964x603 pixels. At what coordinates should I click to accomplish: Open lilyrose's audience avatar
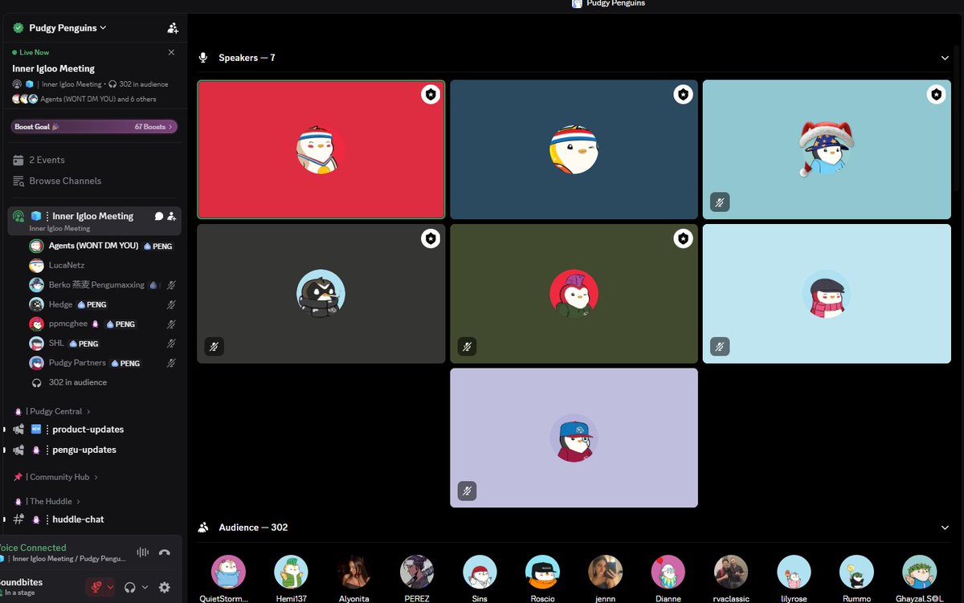pyautogui.click(x=794, y=572)
